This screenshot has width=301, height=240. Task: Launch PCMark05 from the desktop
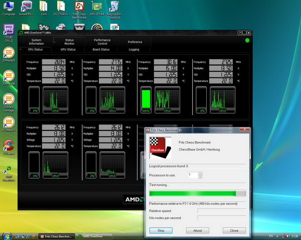click(9, 122)
